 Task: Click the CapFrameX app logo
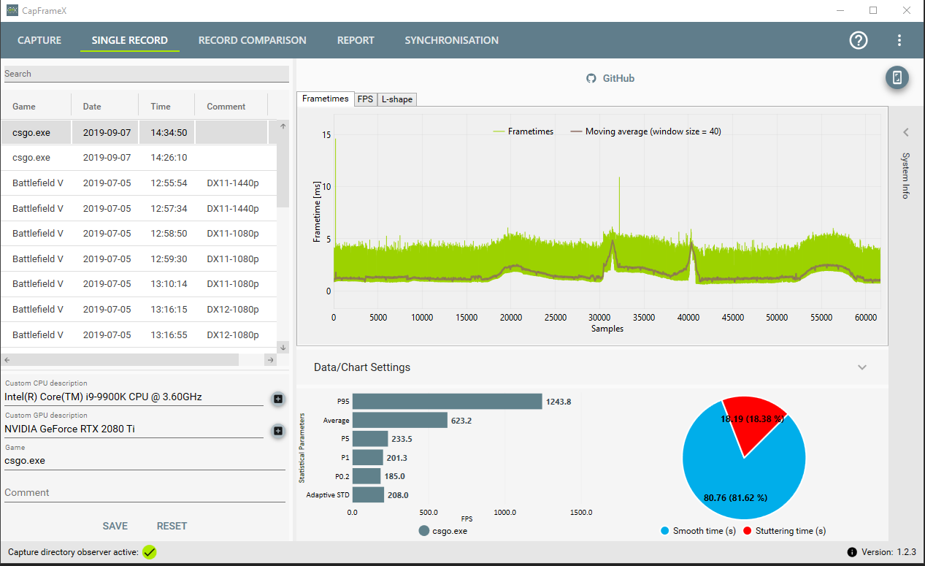(x=12, y=10)
